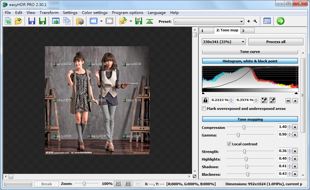Click the green floppy disk save icon
This screenshot has height=190, width=310.
point(42,21)
